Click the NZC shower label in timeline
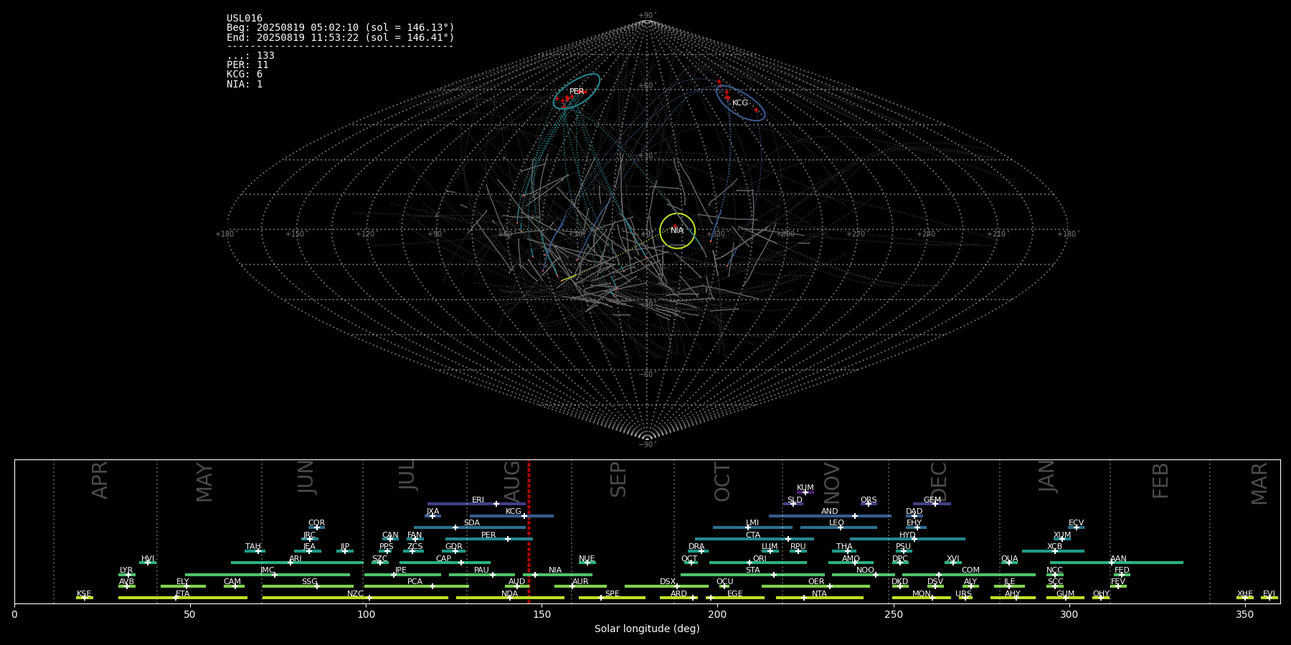 click(356, 594)
